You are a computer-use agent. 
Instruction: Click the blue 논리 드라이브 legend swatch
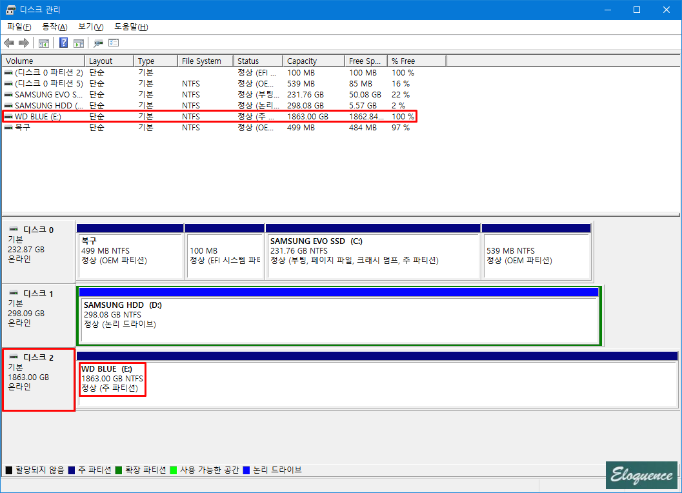tap(246, 470)
